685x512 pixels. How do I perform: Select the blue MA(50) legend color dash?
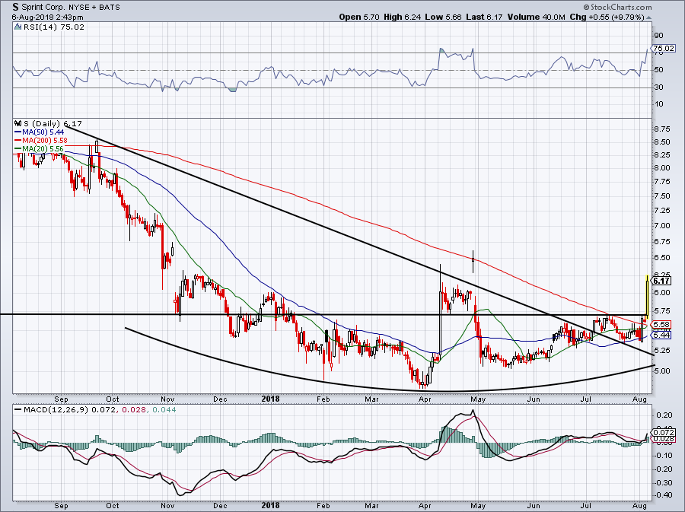pos(18,132)
